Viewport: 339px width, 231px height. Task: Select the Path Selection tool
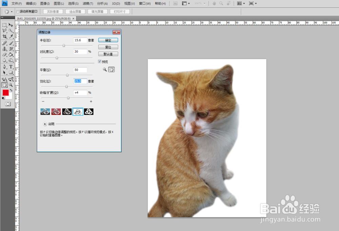[x=4, y=73]
